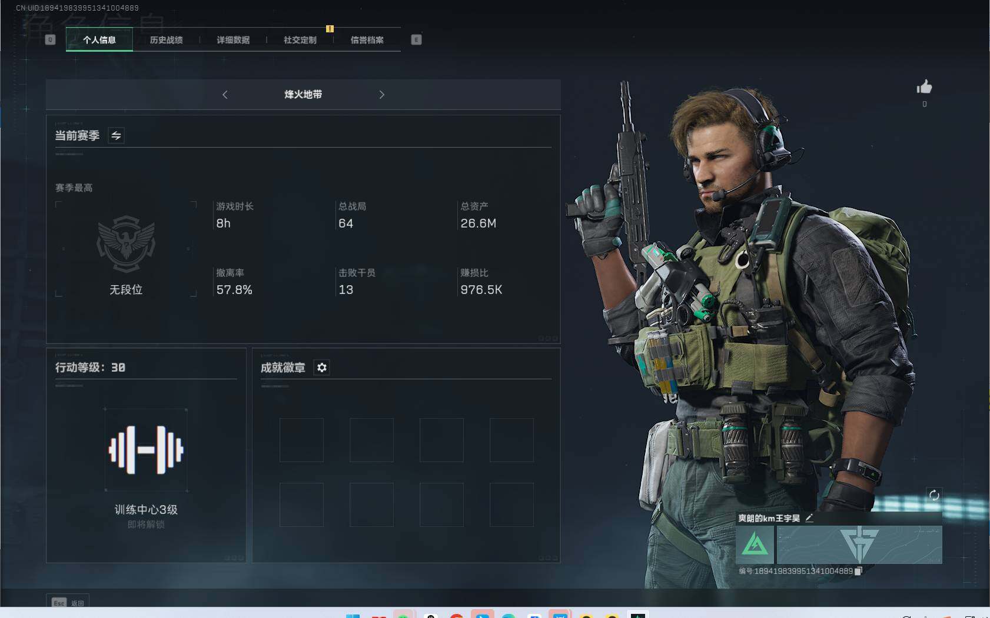The height and width of the screenshot is (618, 990).
Task: Click the refresh icon beside the character
Action: pyautogui.click(x=933, y=495)
